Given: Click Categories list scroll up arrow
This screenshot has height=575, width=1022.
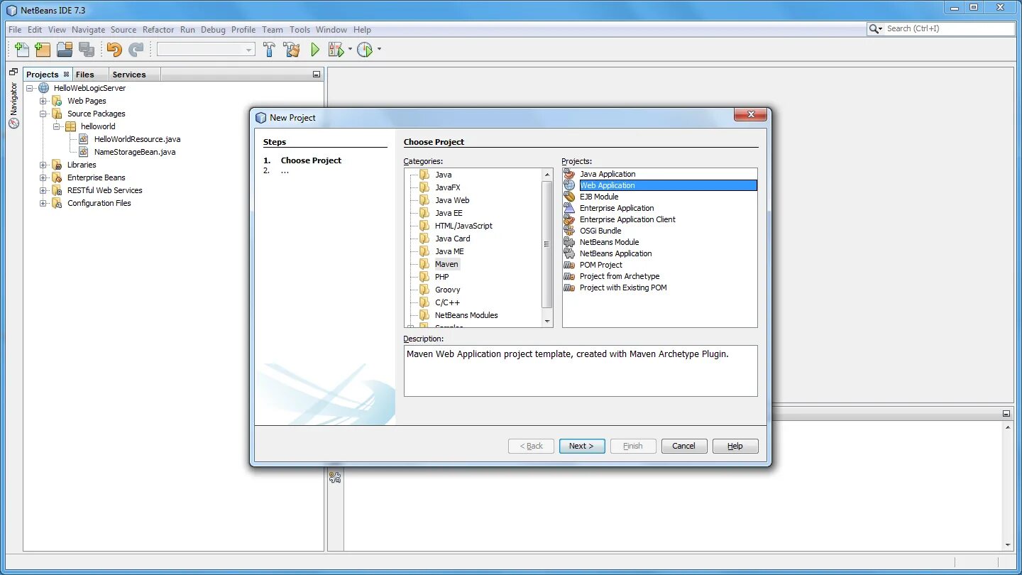Looking at the screenshot, I should [547, 174].
